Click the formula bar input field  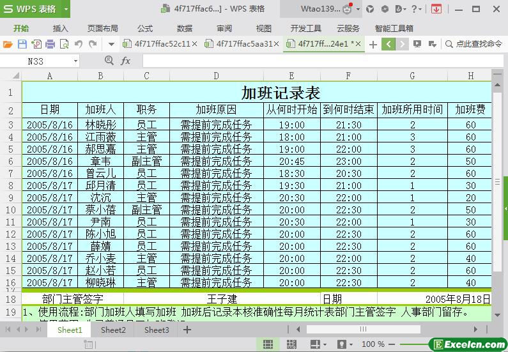tap(323, 61)
